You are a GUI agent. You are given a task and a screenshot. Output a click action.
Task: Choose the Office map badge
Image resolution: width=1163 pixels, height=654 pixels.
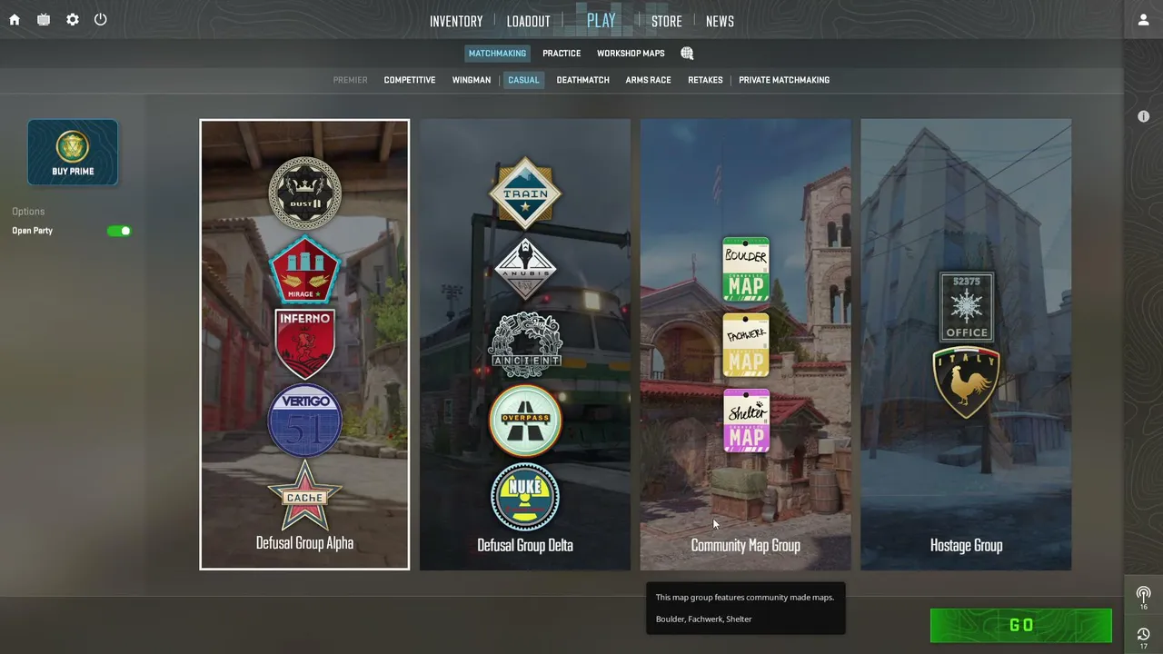pos(966,307)
